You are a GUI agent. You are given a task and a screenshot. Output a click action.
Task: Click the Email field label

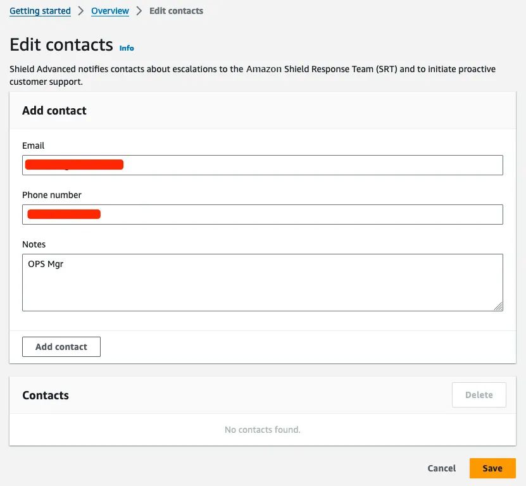(x=34, y=146)
